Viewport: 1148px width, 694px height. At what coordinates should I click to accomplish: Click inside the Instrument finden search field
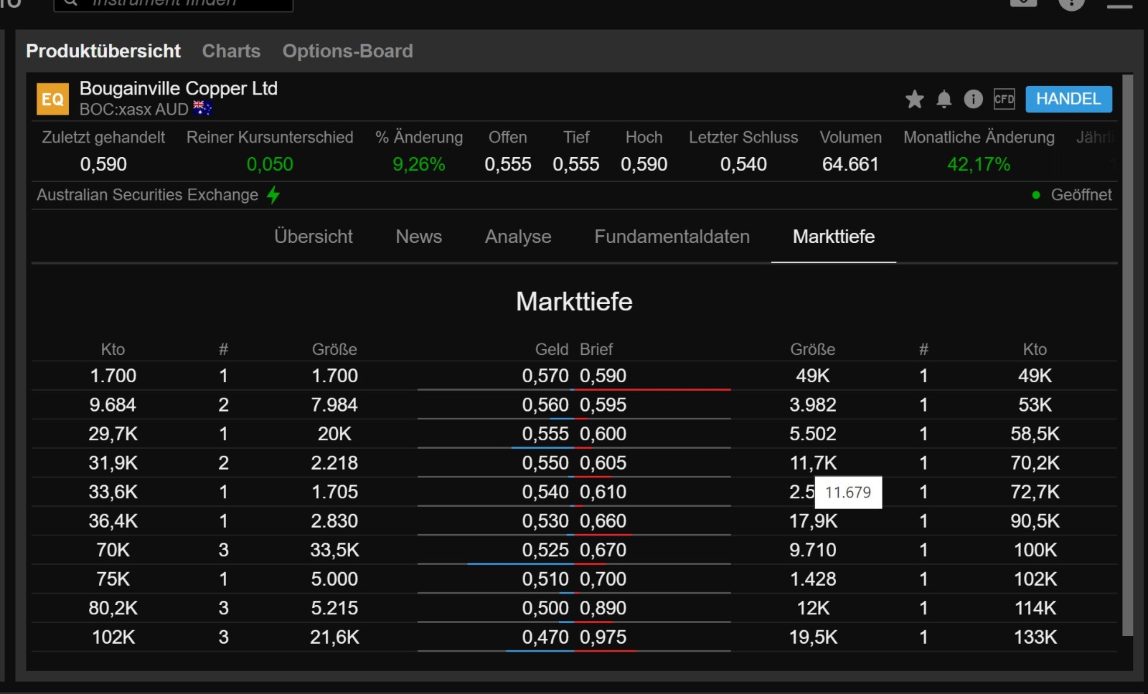click(x=174, y=4)
